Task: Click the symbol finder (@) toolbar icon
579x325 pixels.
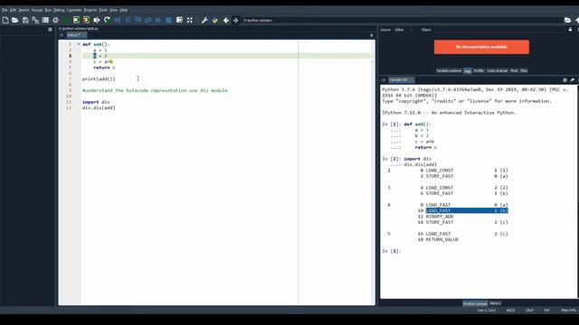Action: (56, 20)
